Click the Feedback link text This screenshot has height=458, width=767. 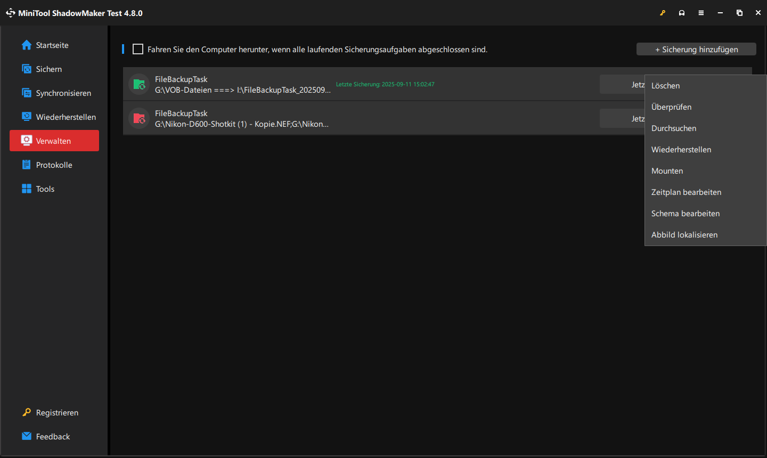(53, 437)
